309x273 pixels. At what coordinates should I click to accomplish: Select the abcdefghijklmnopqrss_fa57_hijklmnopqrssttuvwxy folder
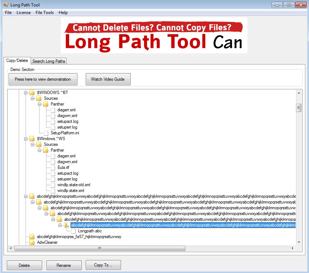(x=79, y=237)
